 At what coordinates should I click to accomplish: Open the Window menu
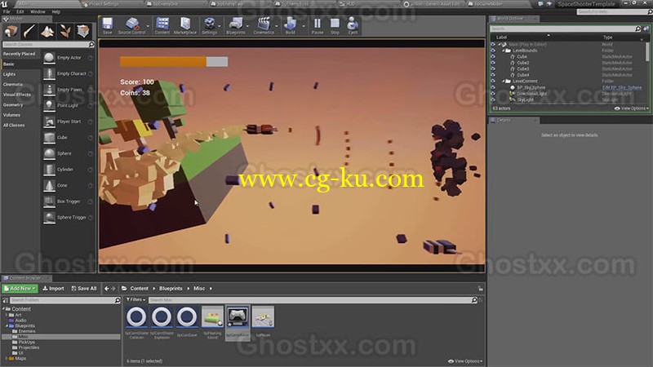pos(38,11)
